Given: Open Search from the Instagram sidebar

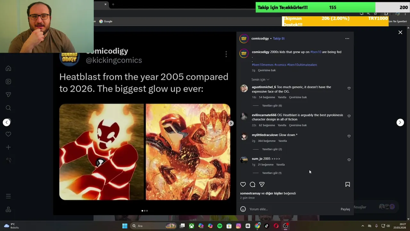Looking at the screenshot, I should pos(8,108).
